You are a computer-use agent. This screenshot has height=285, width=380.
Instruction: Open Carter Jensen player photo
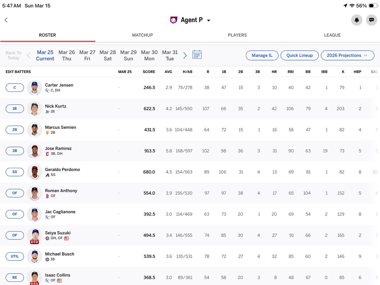(x=35, y=88)
